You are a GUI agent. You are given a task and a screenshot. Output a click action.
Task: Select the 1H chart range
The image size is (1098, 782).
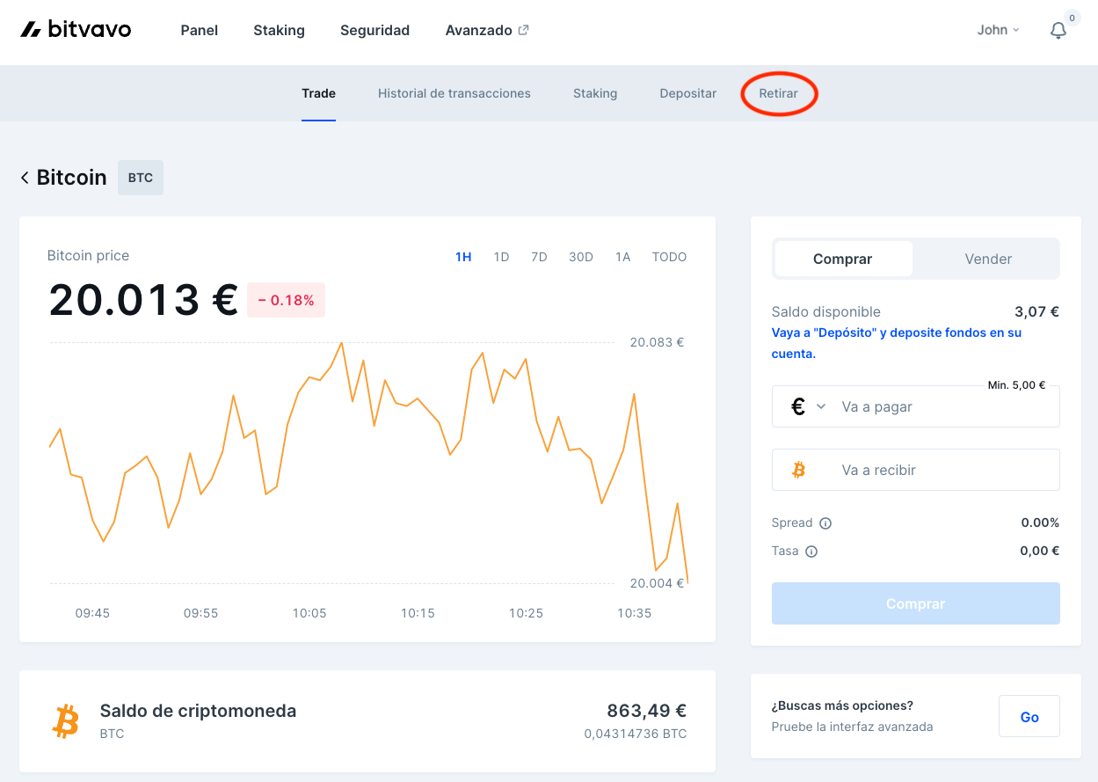463,257
